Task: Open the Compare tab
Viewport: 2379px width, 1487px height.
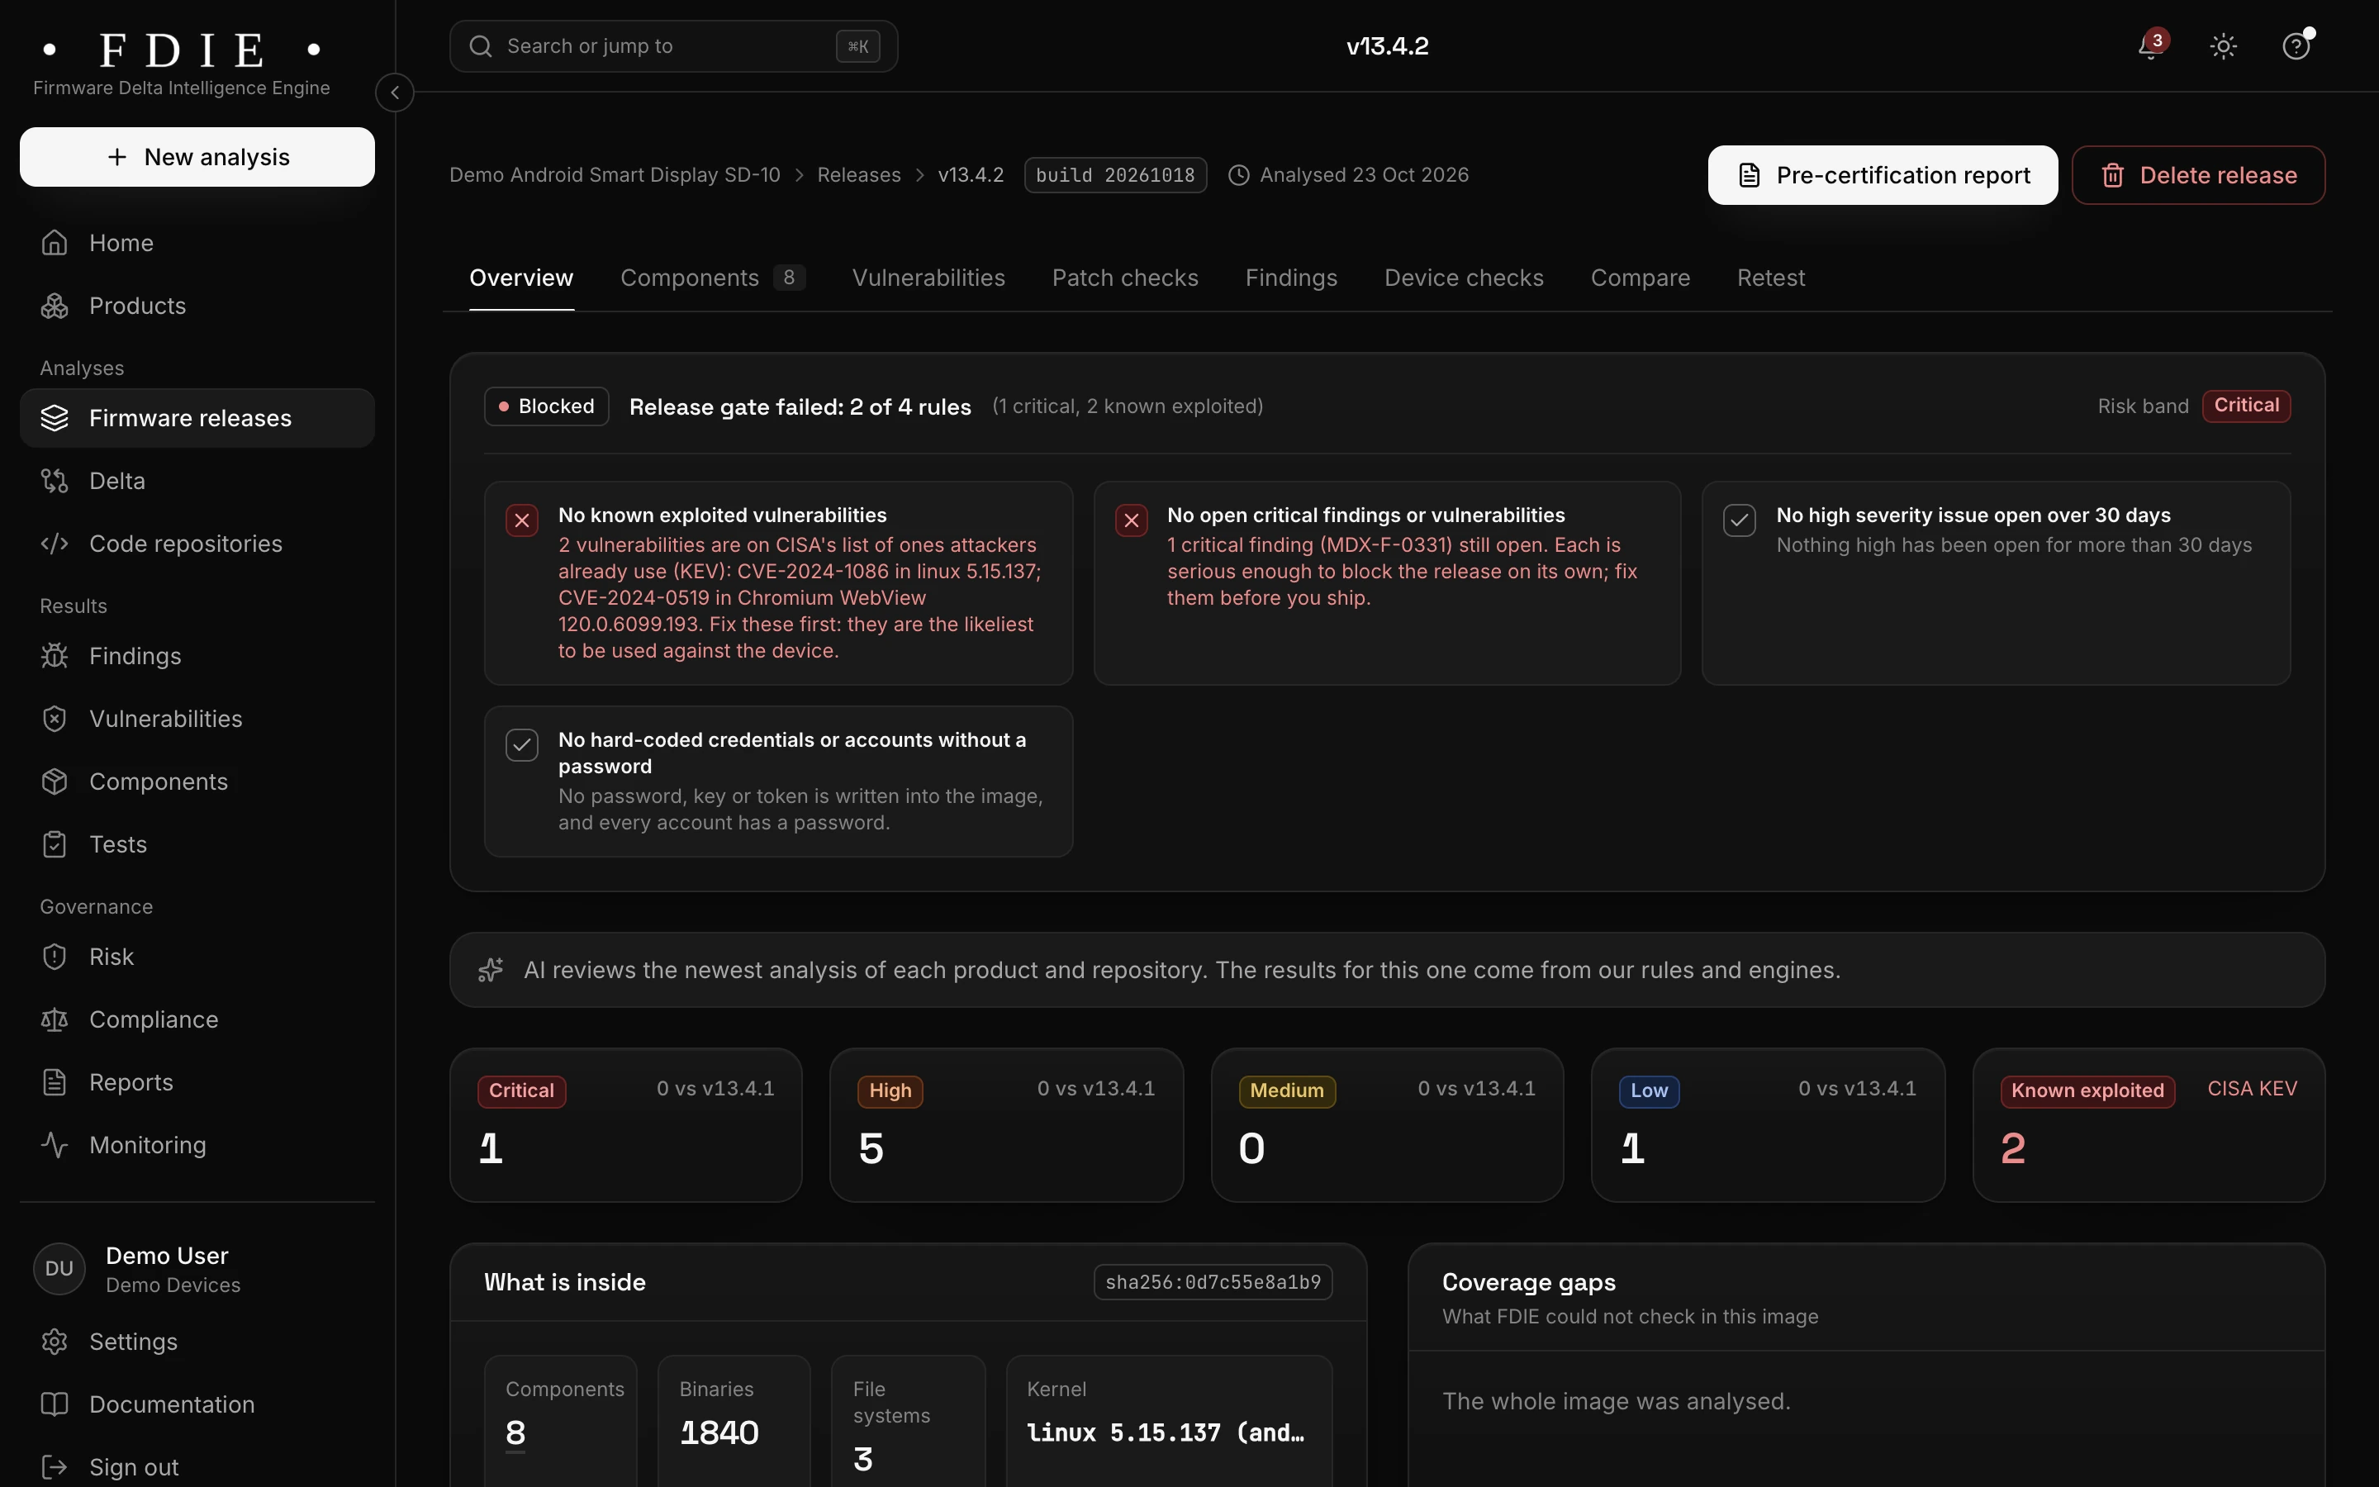Action: 1640,278
